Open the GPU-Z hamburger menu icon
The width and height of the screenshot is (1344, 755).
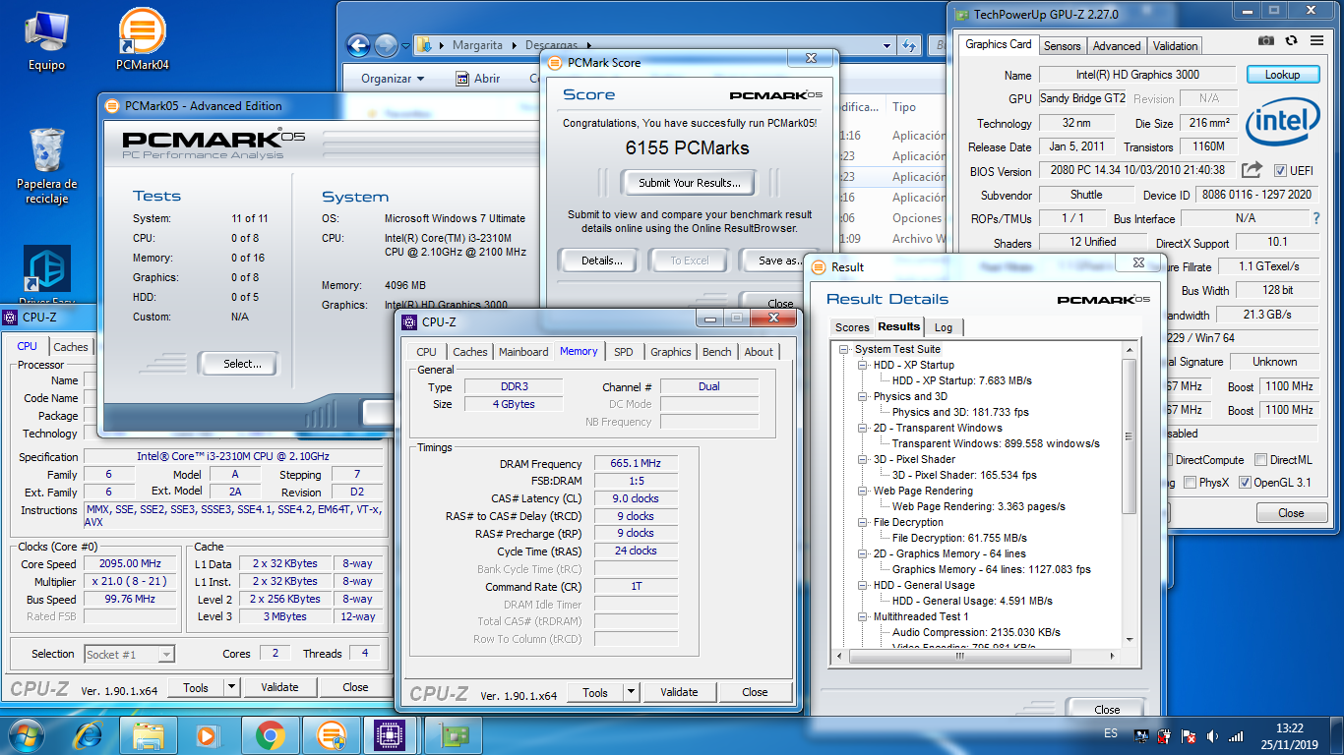tap(1316, 40)
